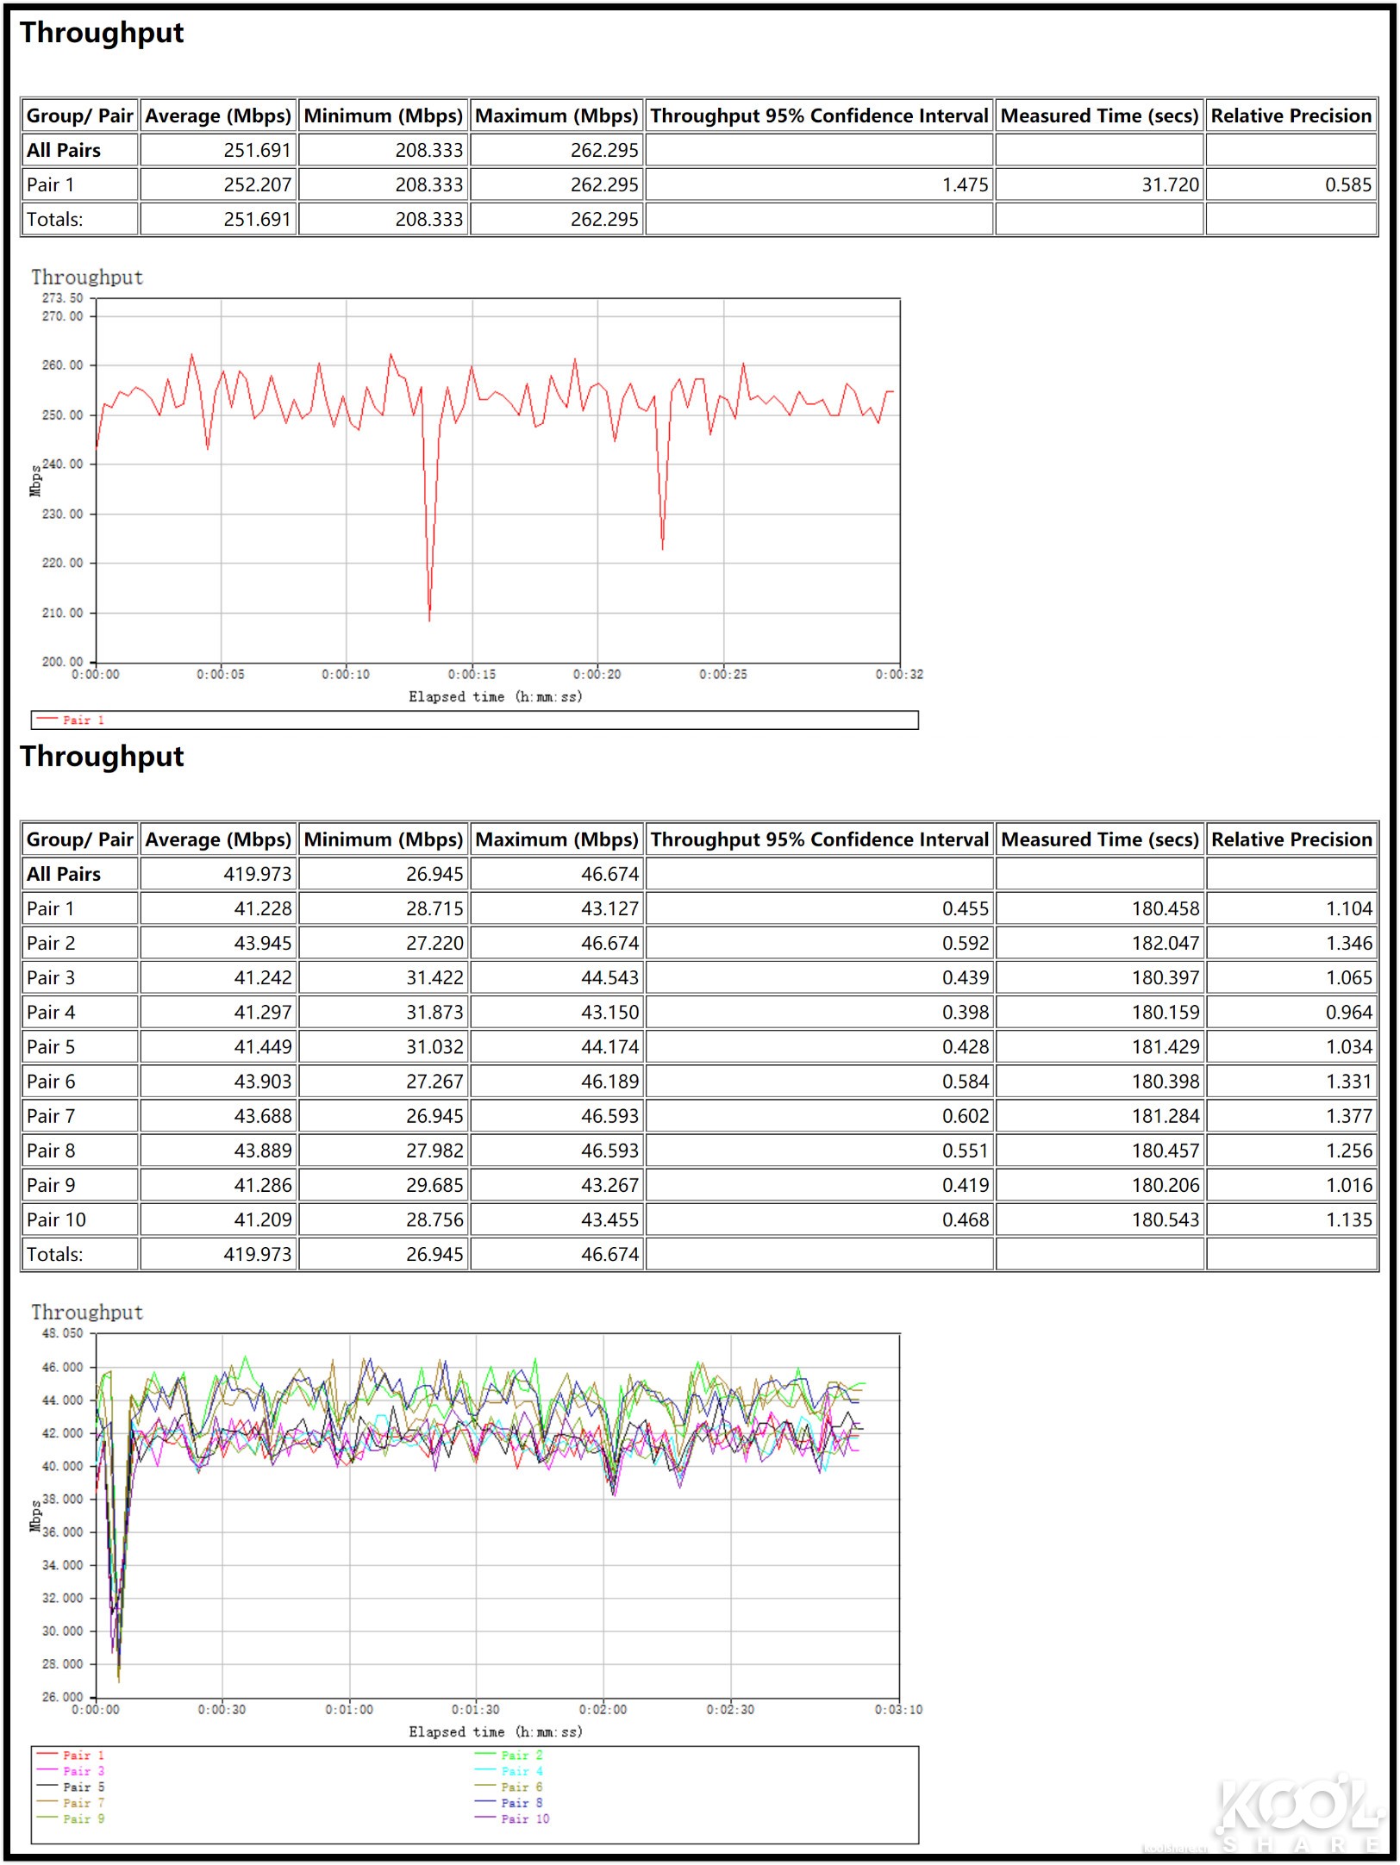Click the 0:03:10 time axis label

898,1709
